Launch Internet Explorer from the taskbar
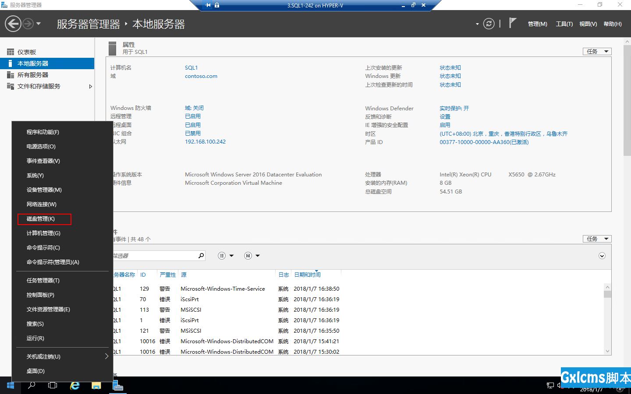The height and width of the screenshot is (394, 631). (75, 386)
